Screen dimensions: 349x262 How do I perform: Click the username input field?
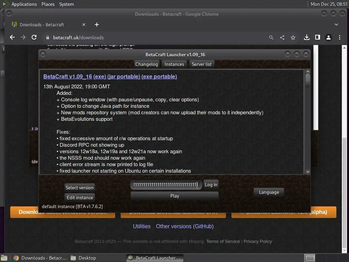[166, 185]
